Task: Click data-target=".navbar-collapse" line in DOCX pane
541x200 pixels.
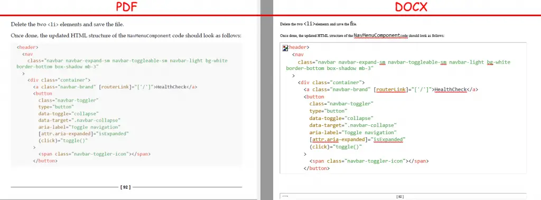Action: click(353, 125)
